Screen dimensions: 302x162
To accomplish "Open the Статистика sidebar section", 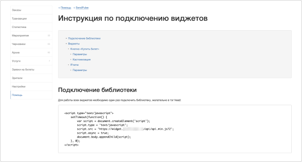I will tap(31, 27).
